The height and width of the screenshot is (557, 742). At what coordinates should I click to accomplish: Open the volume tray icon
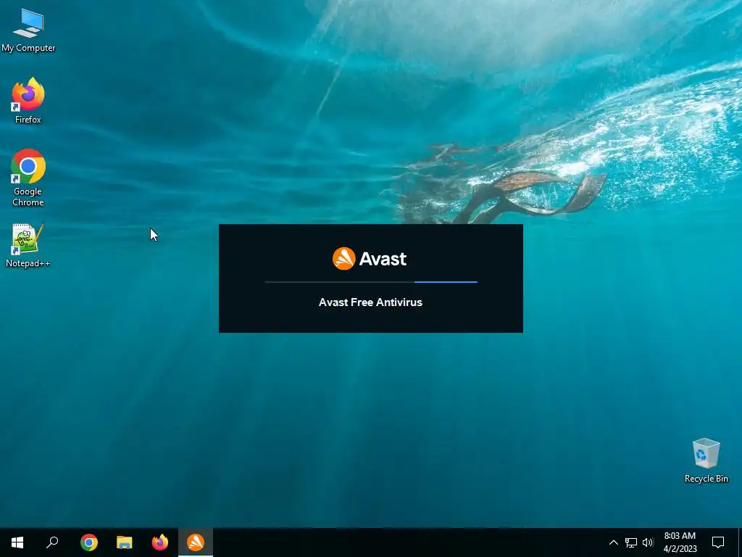click(x=648, y=542)
